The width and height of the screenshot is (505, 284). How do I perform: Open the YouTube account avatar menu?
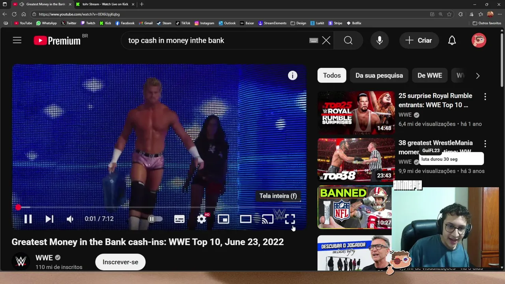479,40
